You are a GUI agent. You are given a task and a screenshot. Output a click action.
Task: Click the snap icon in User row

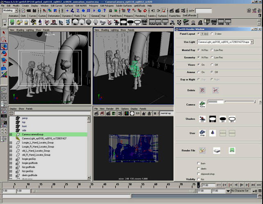tap(202, 133)
